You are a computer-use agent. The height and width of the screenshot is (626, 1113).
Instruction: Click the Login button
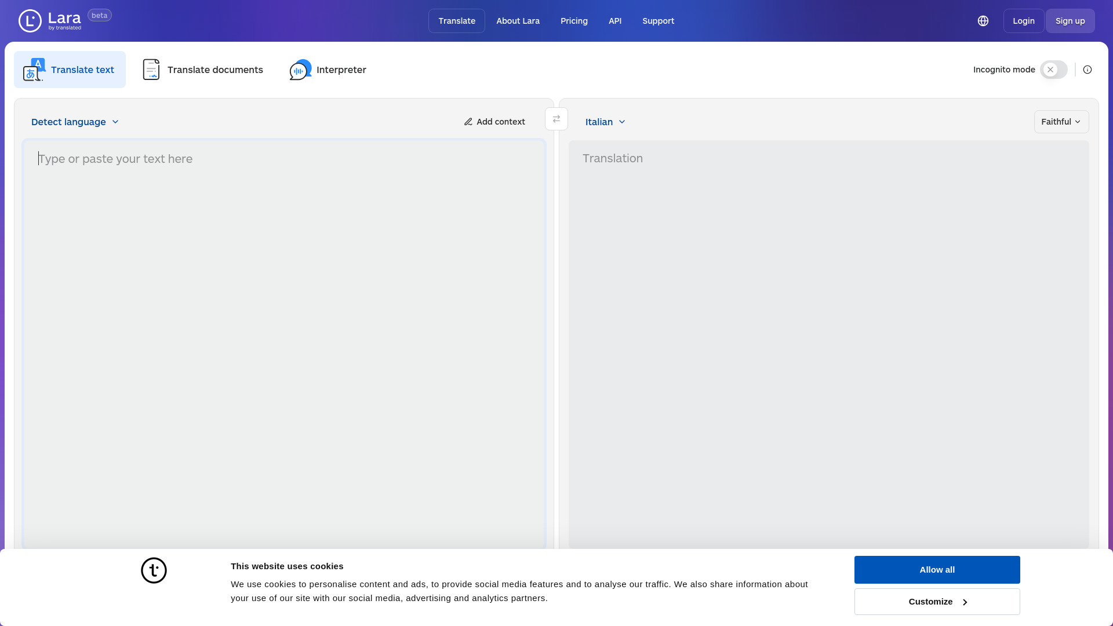coord(1024,21)
